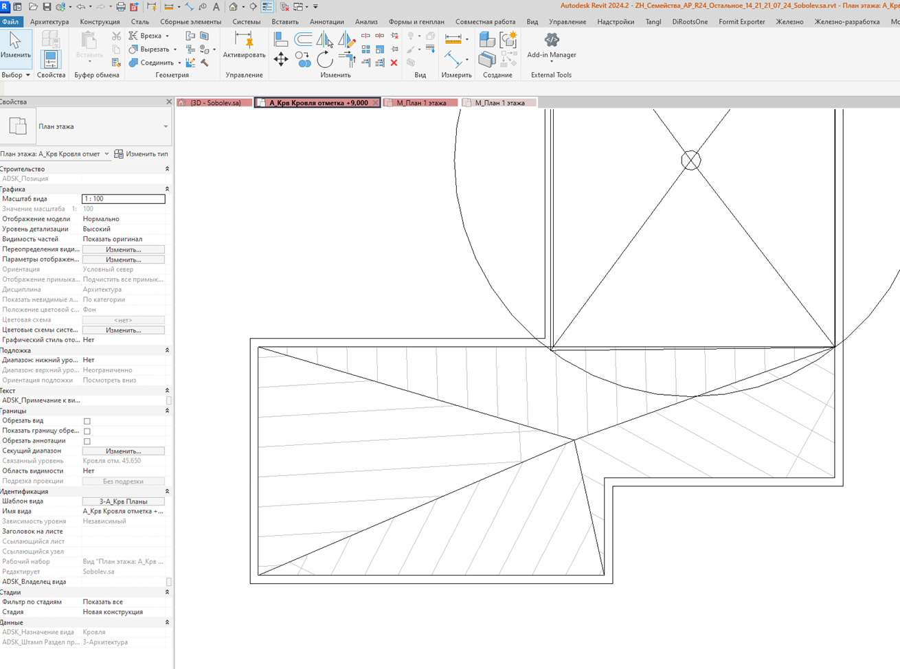Select the Array tool grid icon

[x=365, y=49]
